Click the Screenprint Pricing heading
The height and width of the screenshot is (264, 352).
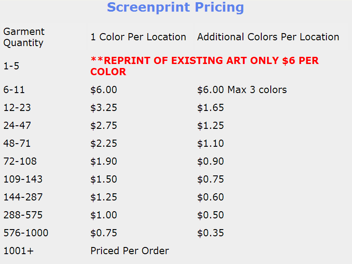click(x=176, y=8)
